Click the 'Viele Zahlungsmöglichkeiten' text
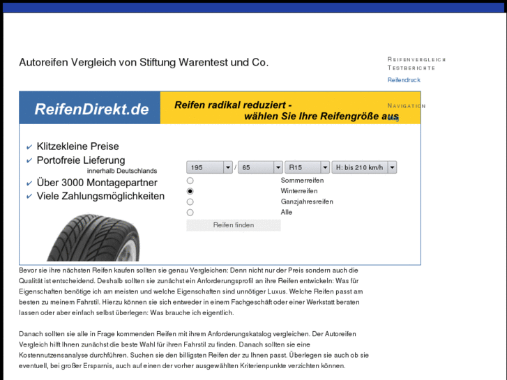The width and height of the screenshot is (507, 380). [x=100, y=196]
